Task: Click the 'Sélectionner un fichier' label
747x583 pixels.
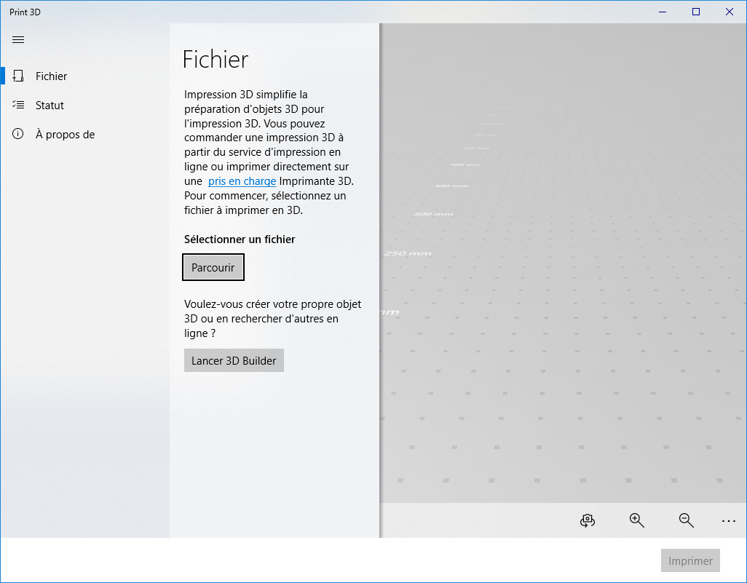Action: 240,239
